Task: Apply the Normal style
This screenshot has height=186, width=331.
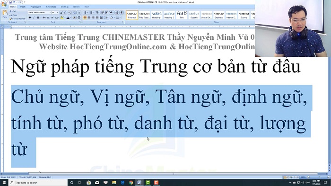Action: click(132, 15)
